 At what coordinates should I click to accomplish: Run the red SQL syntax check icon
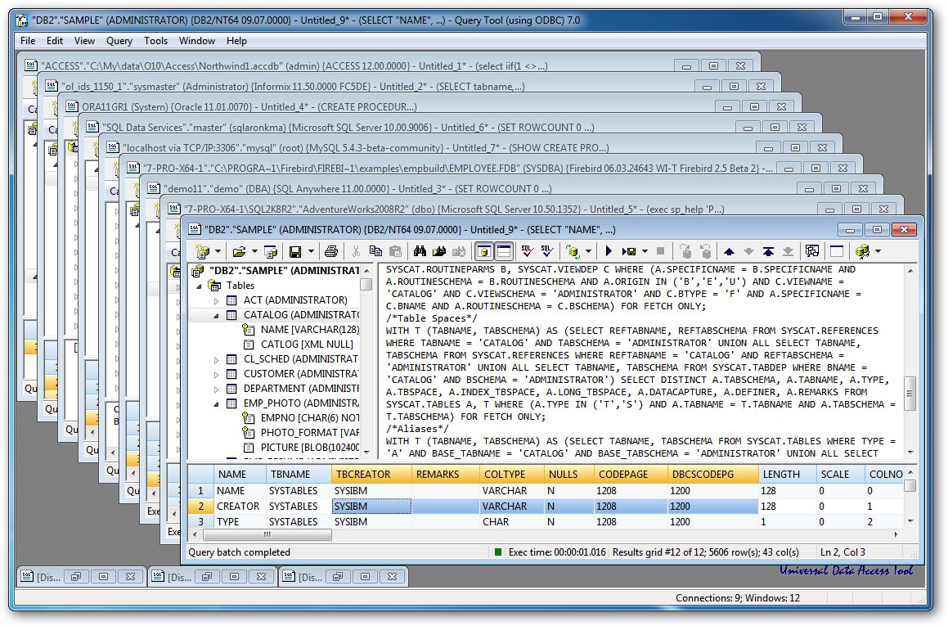pos(526,251)
